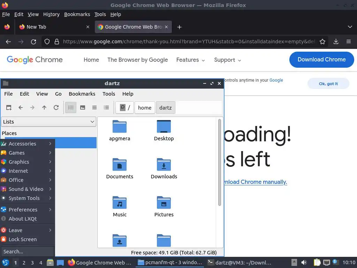The height and width of the screenshot is (268, 357).
Task: Click the Download Chrome button
Action: (321, 59)
